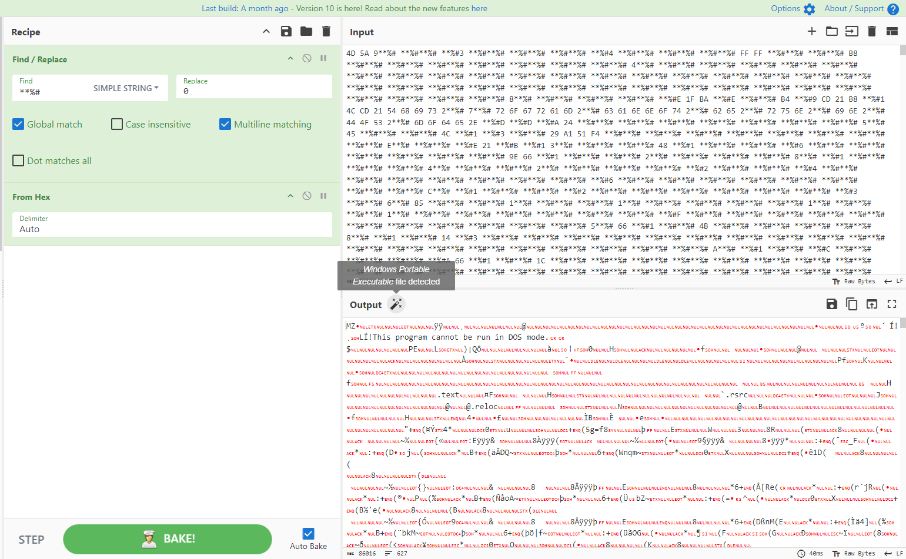Replace input with output
Screen dimensions: 906x559
[871, 304]
